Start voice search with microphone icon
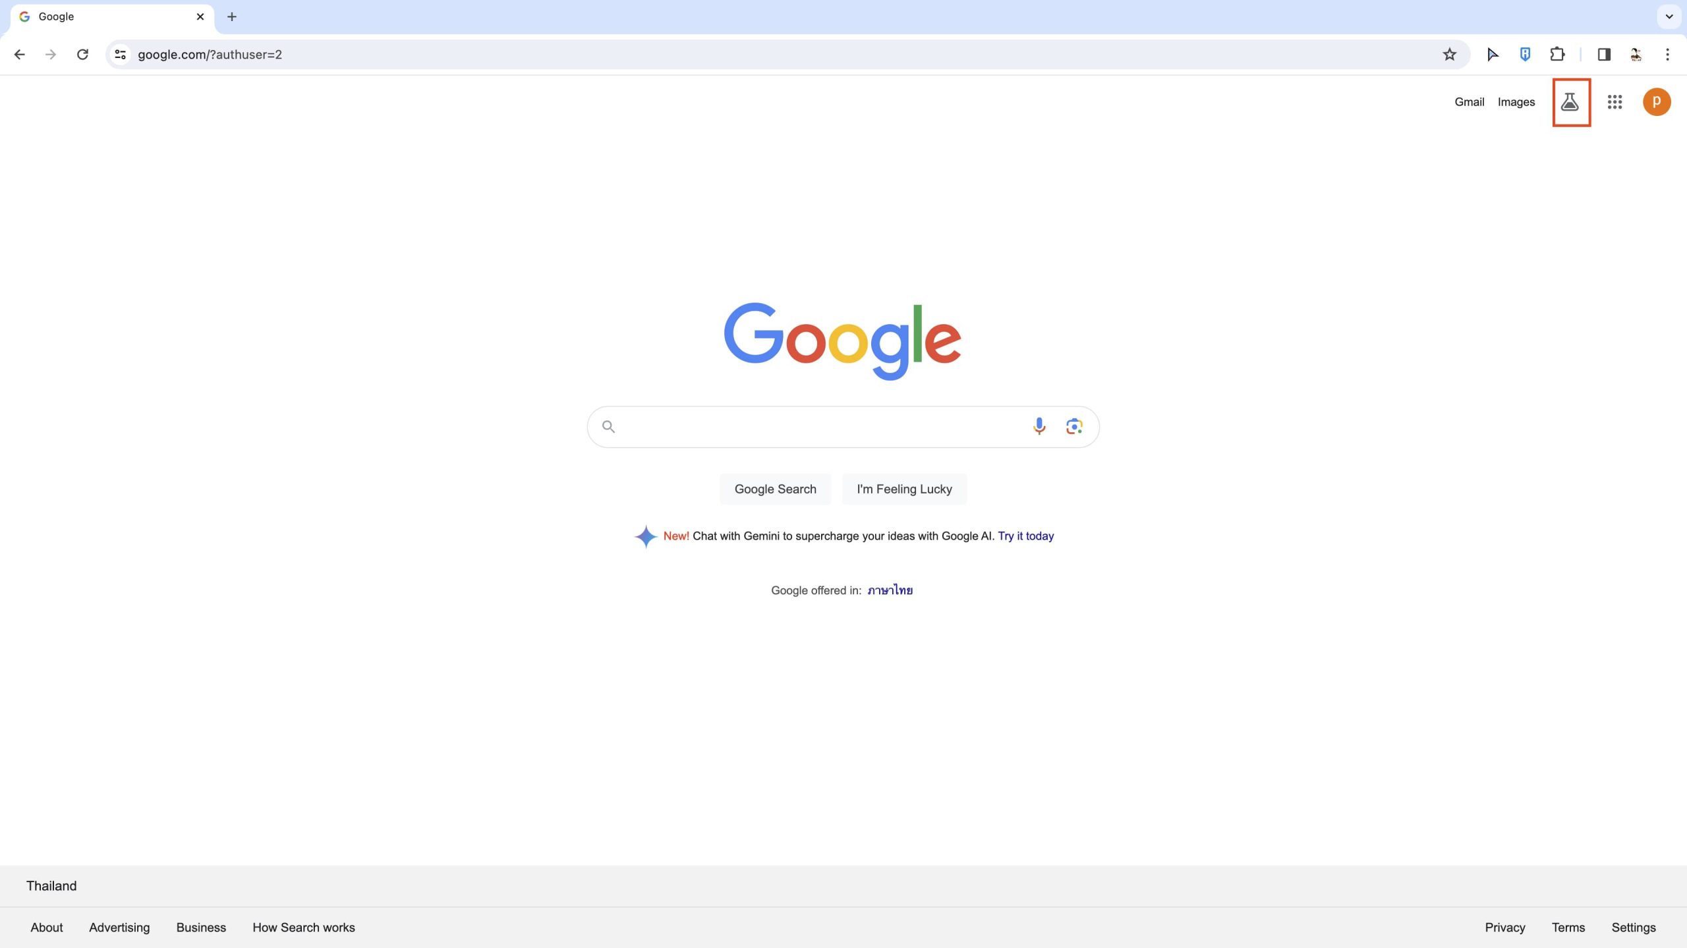 (x=1039, y=426)
